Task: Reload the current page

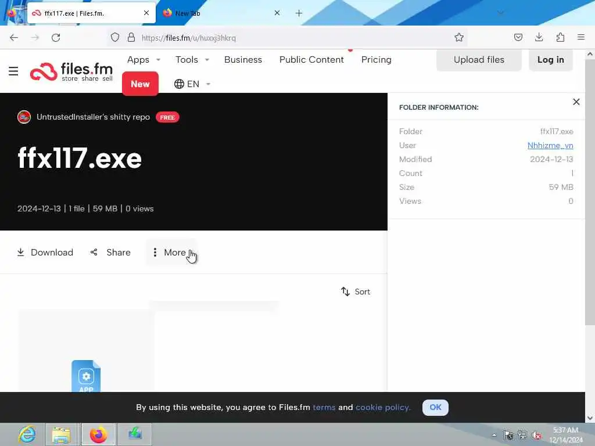Action: tap(56, 38)
